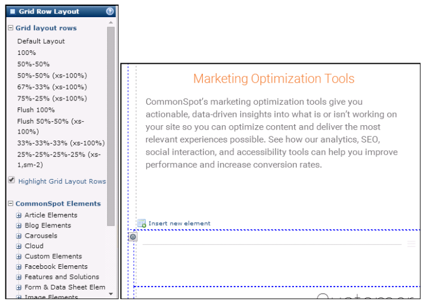Pick the 33%-33%-33% (xs-100%) layout
Screen dimensions: 424x302
pyautogui.click(x=60, y=143)
